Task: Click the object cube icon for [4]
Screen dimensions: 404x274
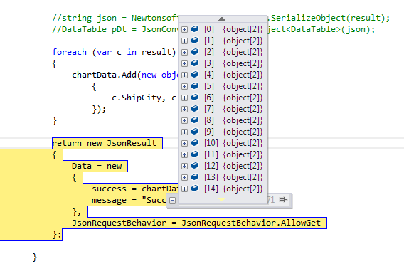Action: pyautogui.click(x=195, y=75)
